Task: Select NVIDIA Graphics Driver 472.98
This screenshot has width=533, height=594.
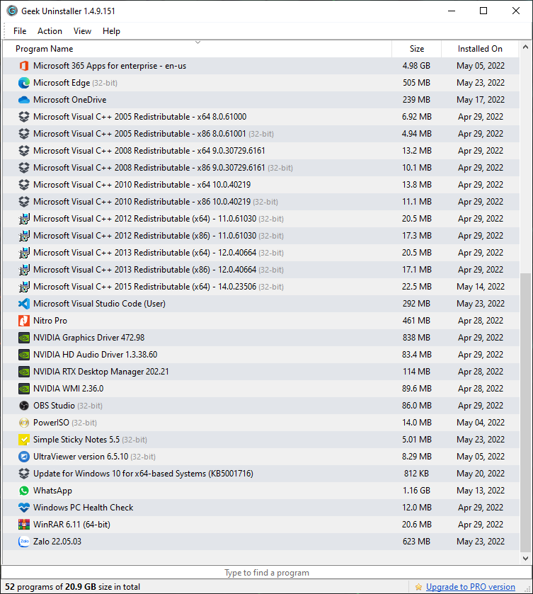Action: click(261, 338)
